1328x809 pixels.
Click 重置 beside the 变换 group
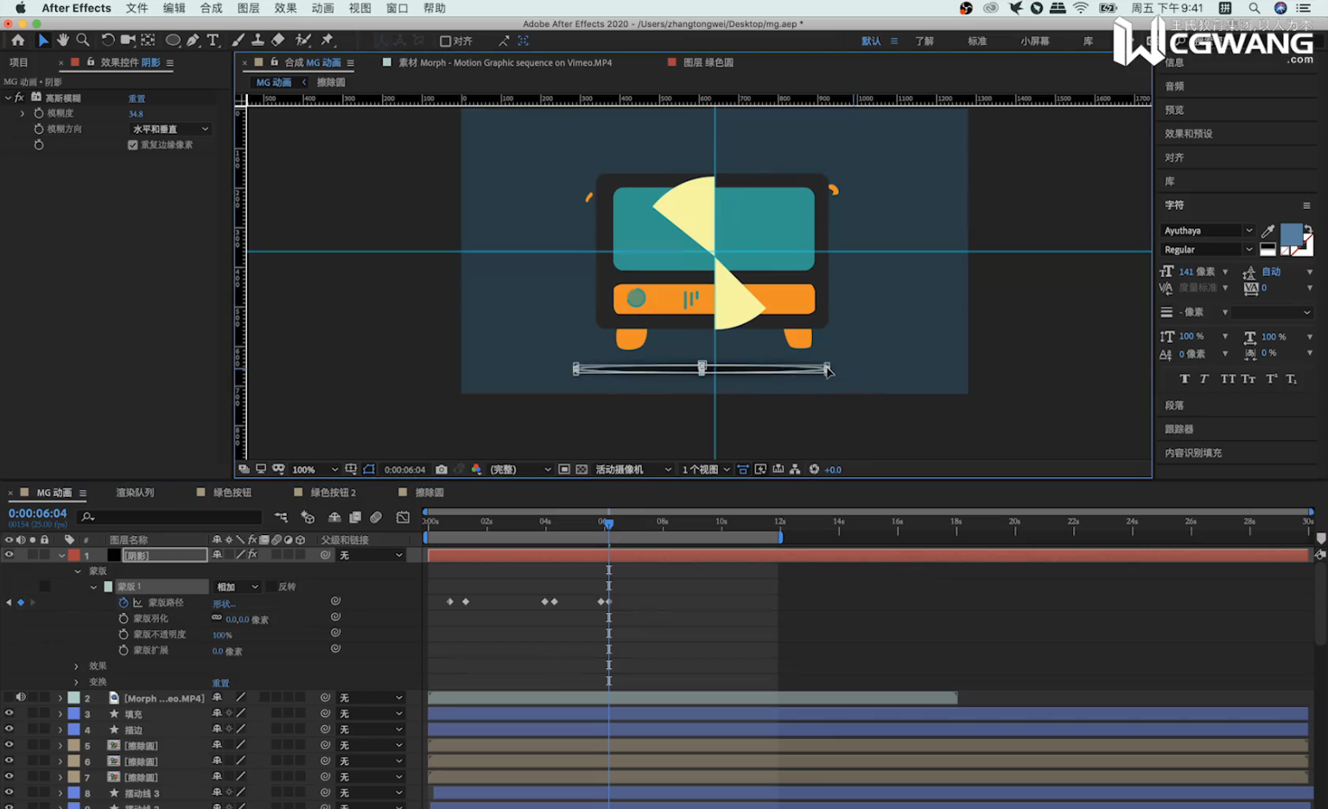pos(221,683)
